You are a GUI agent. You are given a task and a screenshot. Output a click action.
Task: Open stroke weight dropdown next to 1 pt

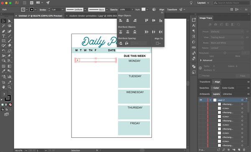pos(62,10)
